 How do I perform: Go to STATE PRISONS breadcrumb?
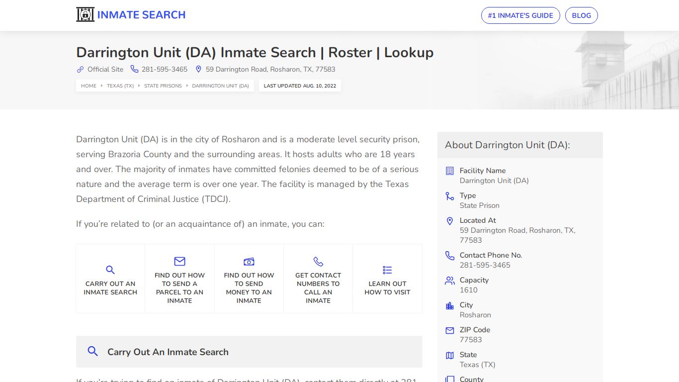point(163,86)
